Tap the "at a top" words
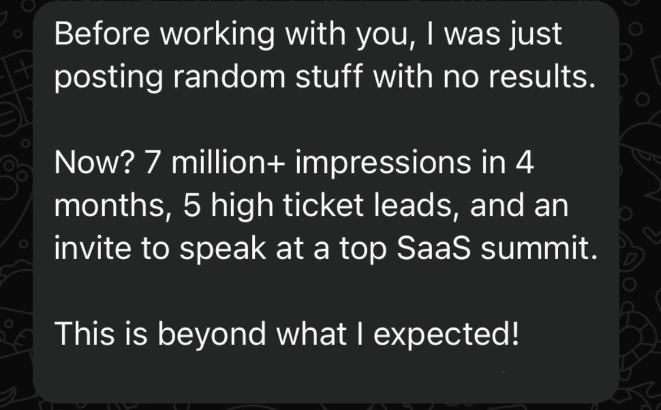Viewport: 661px width, 410px height. tap(331, 250)
